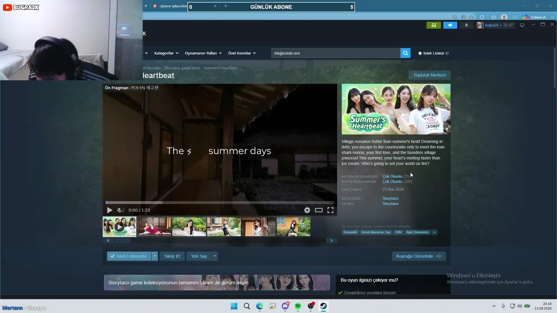Open browser more options ellipsis menu
Viewport: 557px width, 313px height.
(515, 17)
